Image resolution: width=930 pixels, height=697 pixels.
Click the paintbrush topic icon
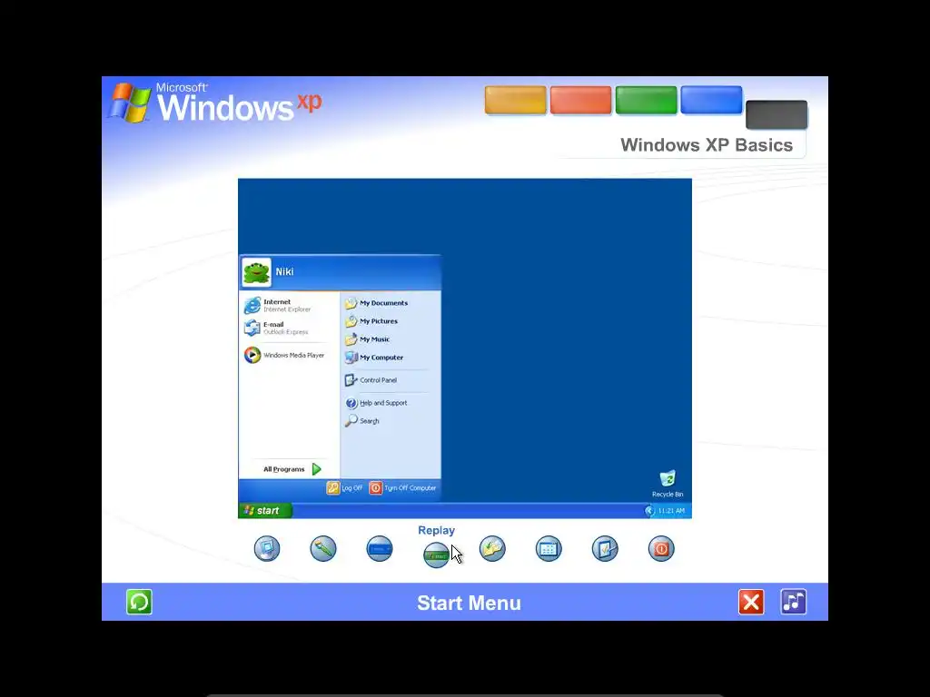[x=323, y=548]
